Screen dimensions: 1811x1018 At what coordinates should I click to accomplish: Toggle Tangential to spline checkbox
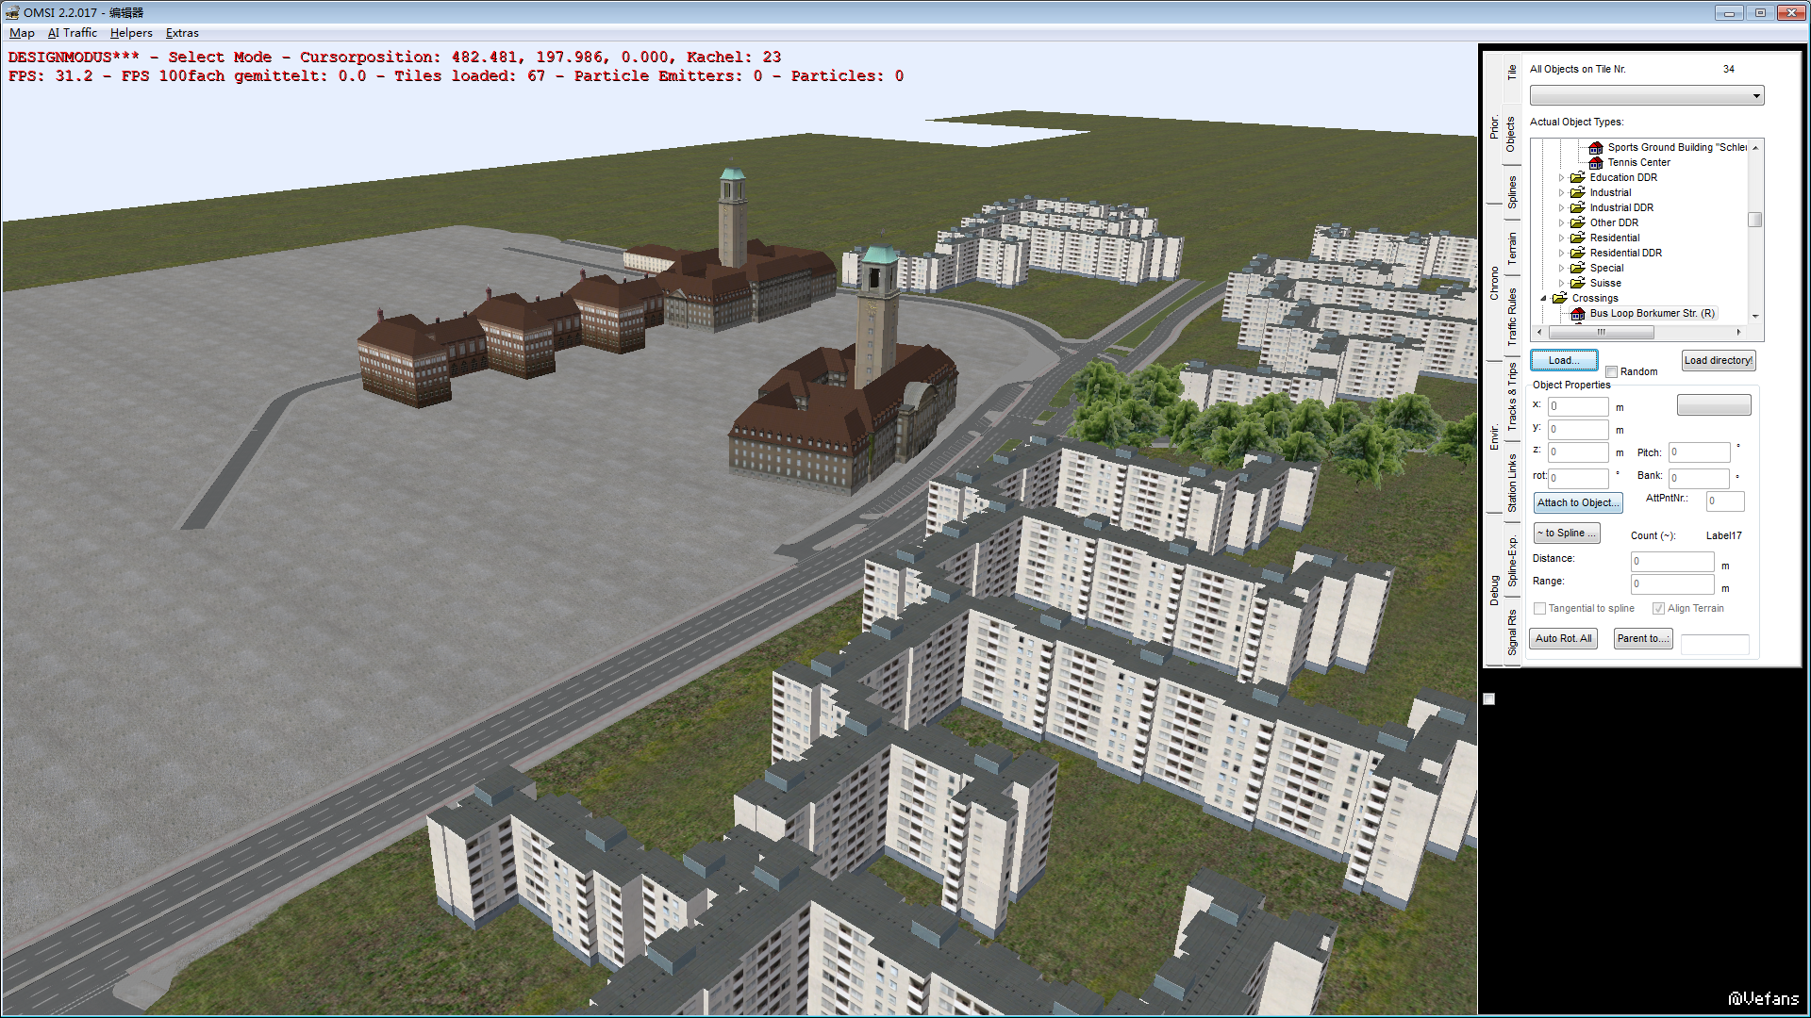(1539, 609)
